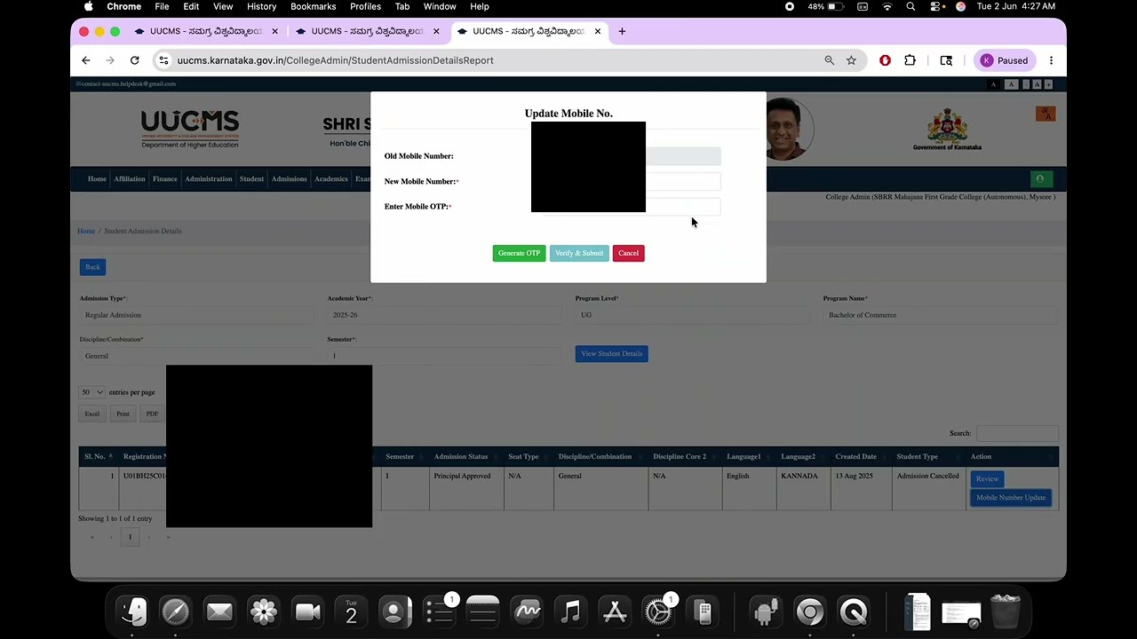Open the Finance nav menu

164,179
